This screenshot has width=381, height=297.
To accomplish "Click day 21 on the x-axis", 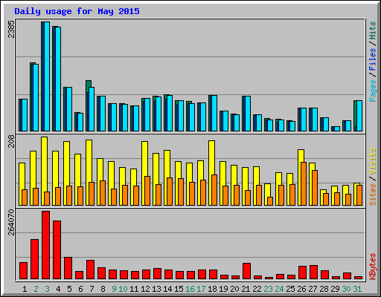I will [246, 289].
